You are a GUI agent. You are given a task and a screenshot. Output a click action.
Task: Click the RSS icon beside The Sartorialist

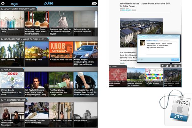coord(2,100)
